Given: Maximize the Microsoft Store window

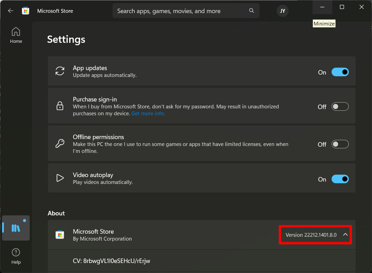Looking at the screenshot, I should 342,7.
